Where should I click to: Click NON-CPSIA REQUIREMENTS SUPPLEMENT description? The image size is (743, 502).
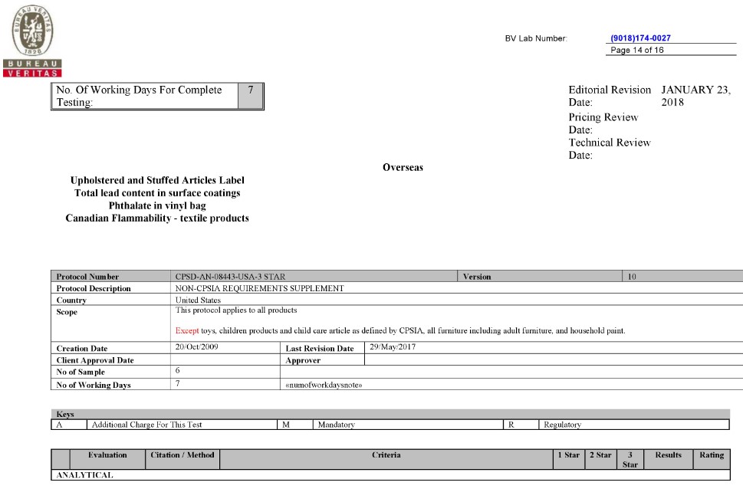[x=260, y=288]
